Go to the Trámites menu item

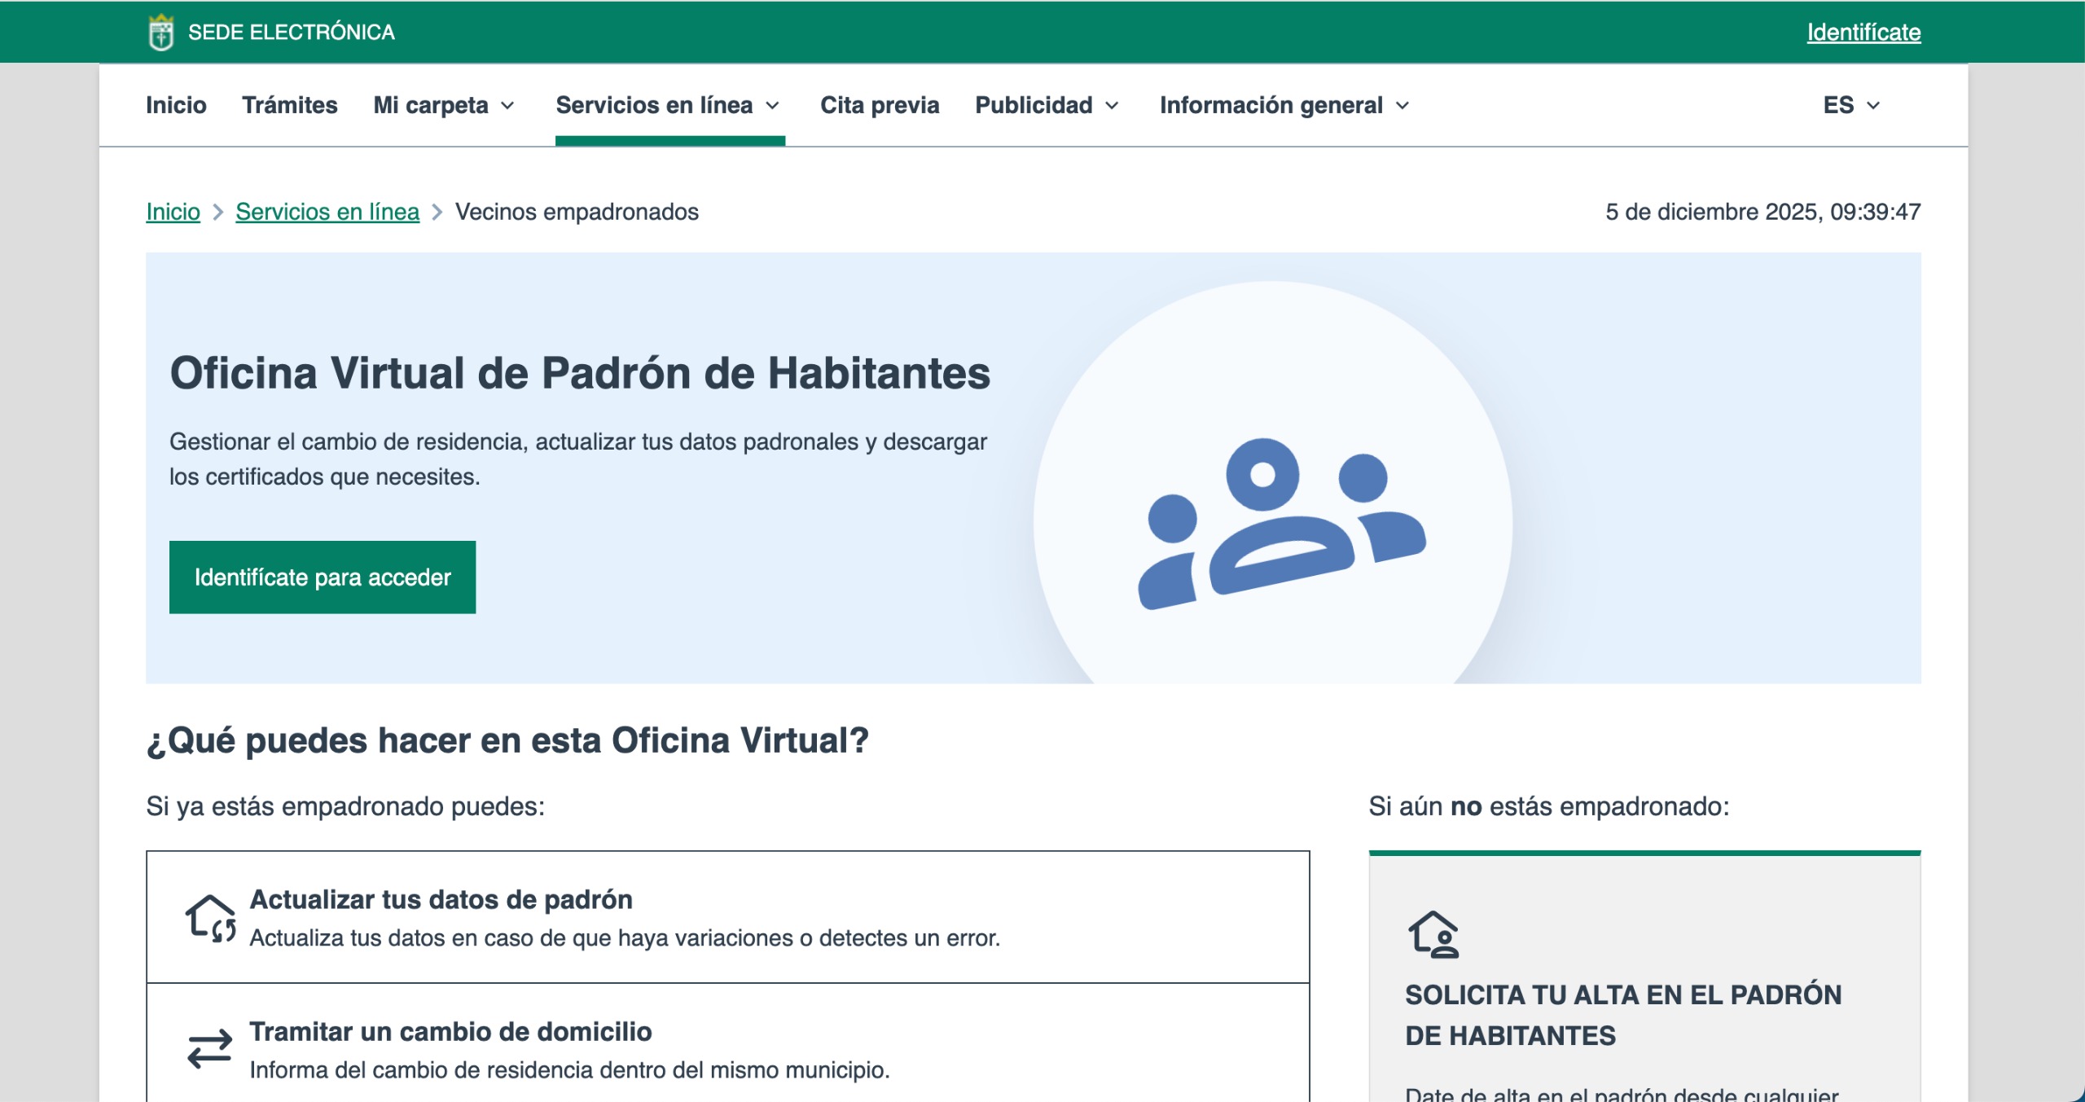click(x=289, y=105)
